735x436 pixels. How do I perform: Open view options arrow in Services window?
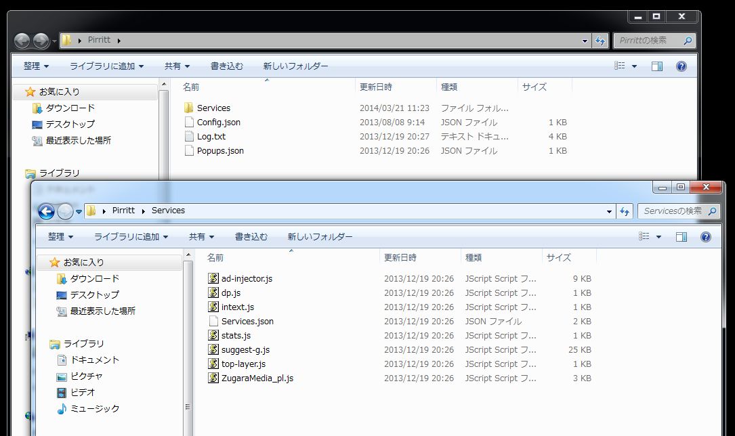coord(658,237)
